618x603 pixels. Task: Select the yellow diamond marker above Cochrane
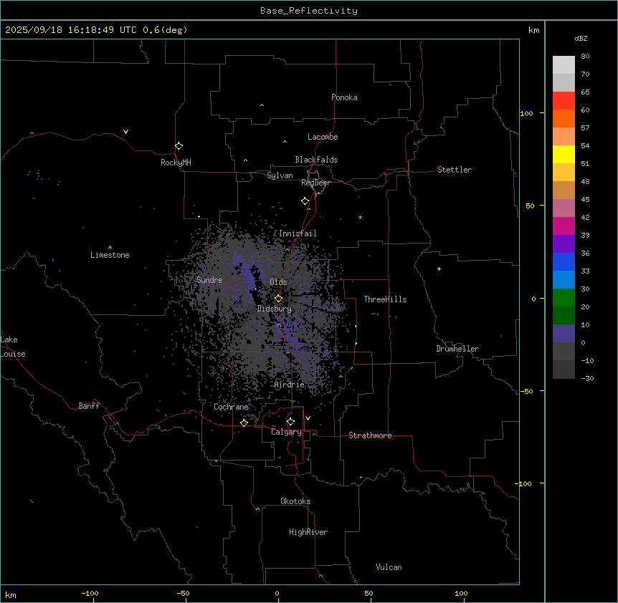coord(244,423)
